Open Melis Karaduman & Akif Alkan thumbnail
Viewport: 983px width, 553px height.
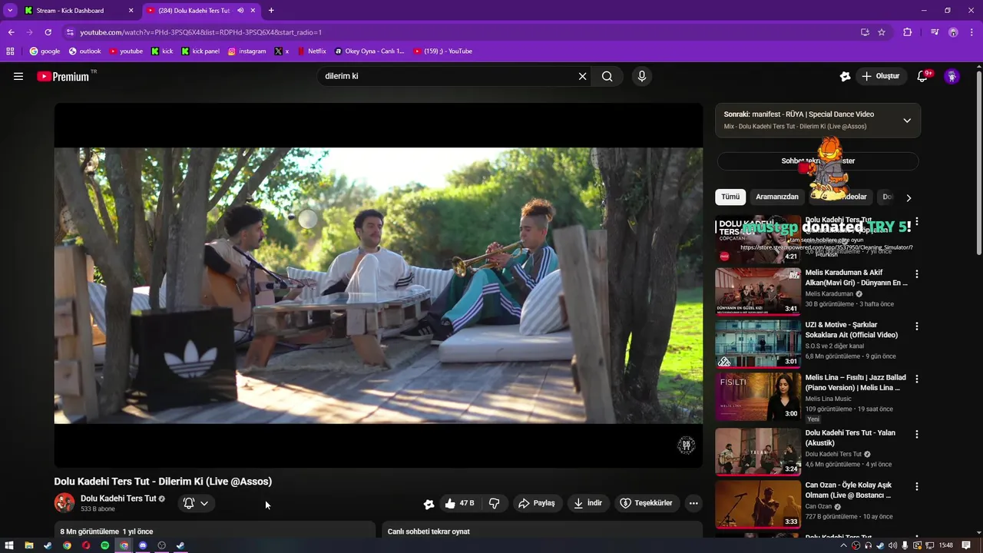[x=758, y=291]
